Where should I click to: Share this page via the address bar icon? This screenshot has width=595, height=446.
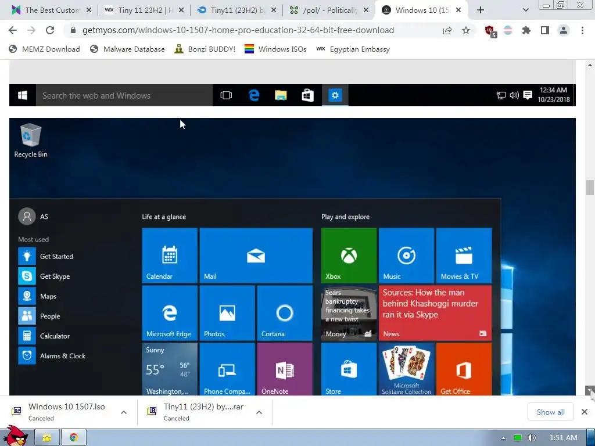[x=447, y=30]
